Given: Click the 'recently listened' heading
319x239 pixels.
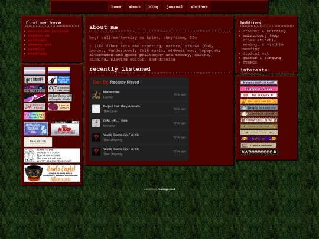Looking at the screenshot, I should coord(120,69).
